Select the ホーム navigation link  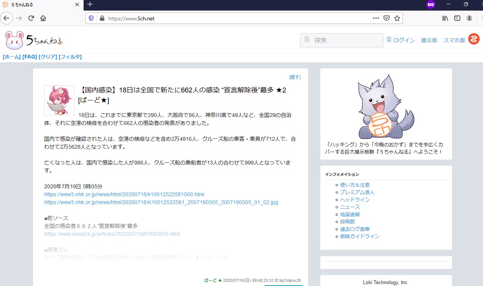[x=12, y=57]
